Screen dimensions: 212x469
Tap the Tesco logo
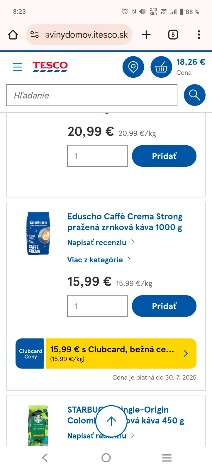tap(50, 67)
